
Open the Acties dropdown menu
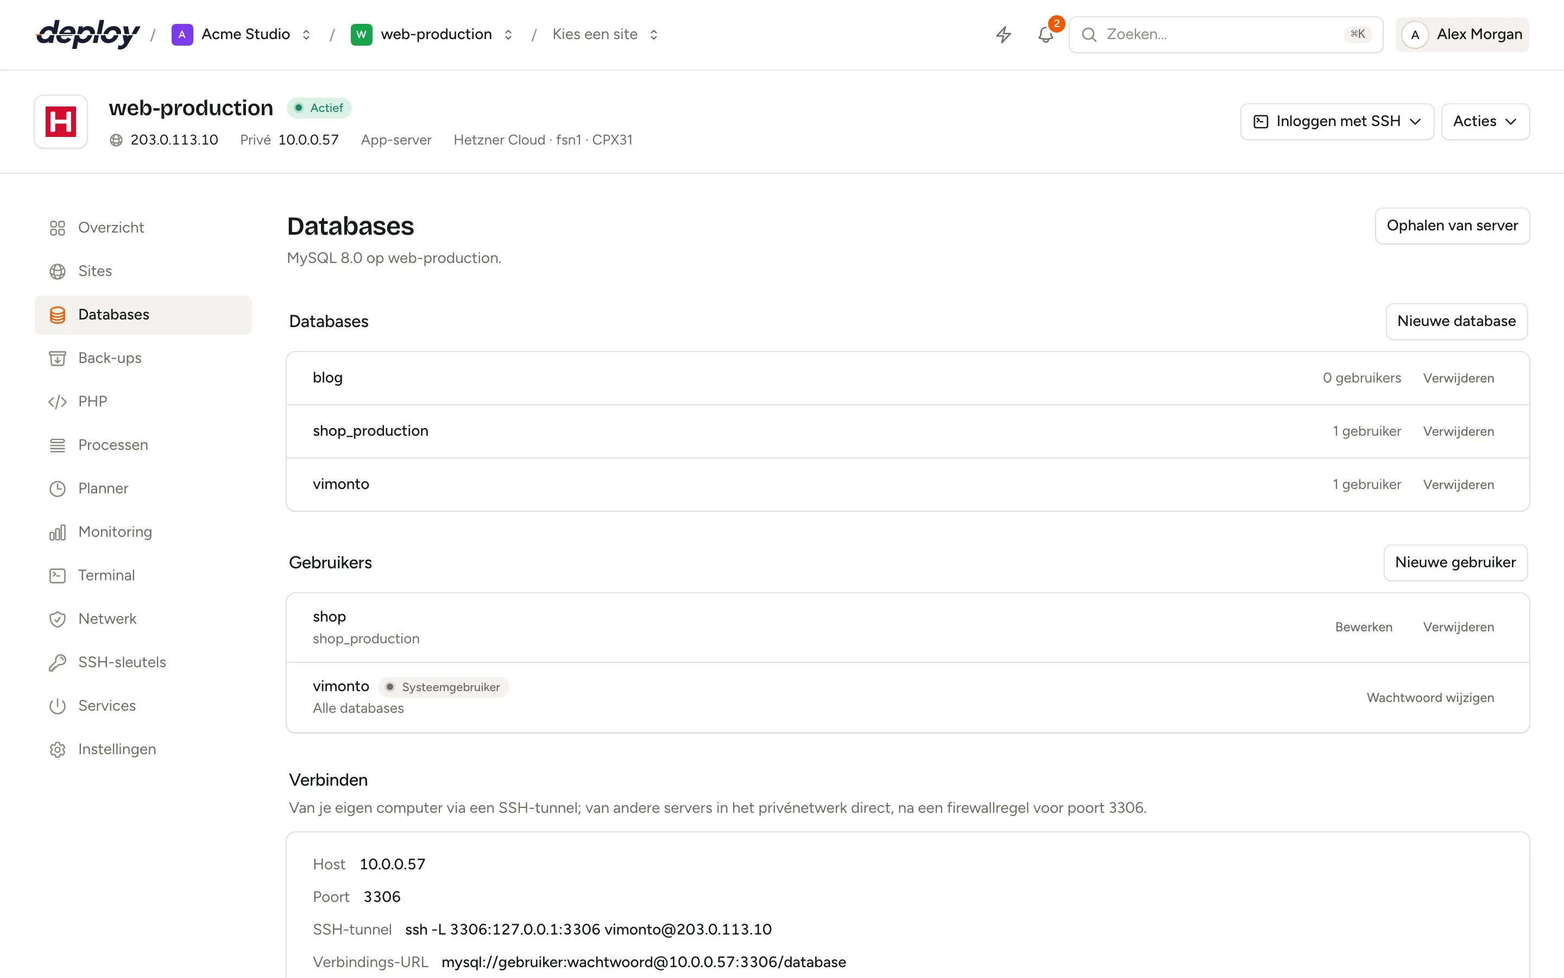pyautogui.click(x=1485, y=122)
